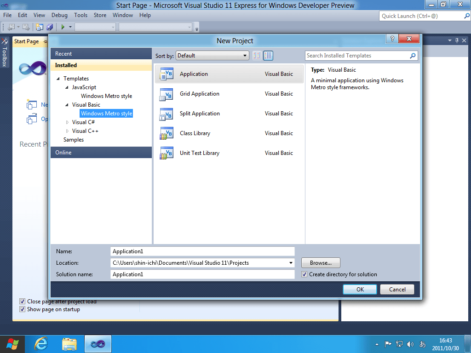The width and height of the screenshot is (471, 353).
Task: Click the New Project toolbar icon
Action: point(40,27)
